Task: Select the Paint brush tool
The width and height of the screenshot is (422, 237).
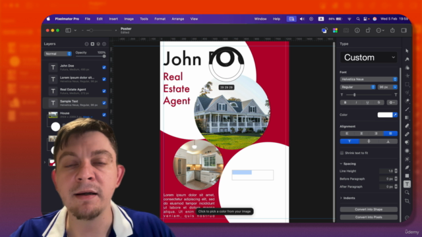Action: click(407, 109)
